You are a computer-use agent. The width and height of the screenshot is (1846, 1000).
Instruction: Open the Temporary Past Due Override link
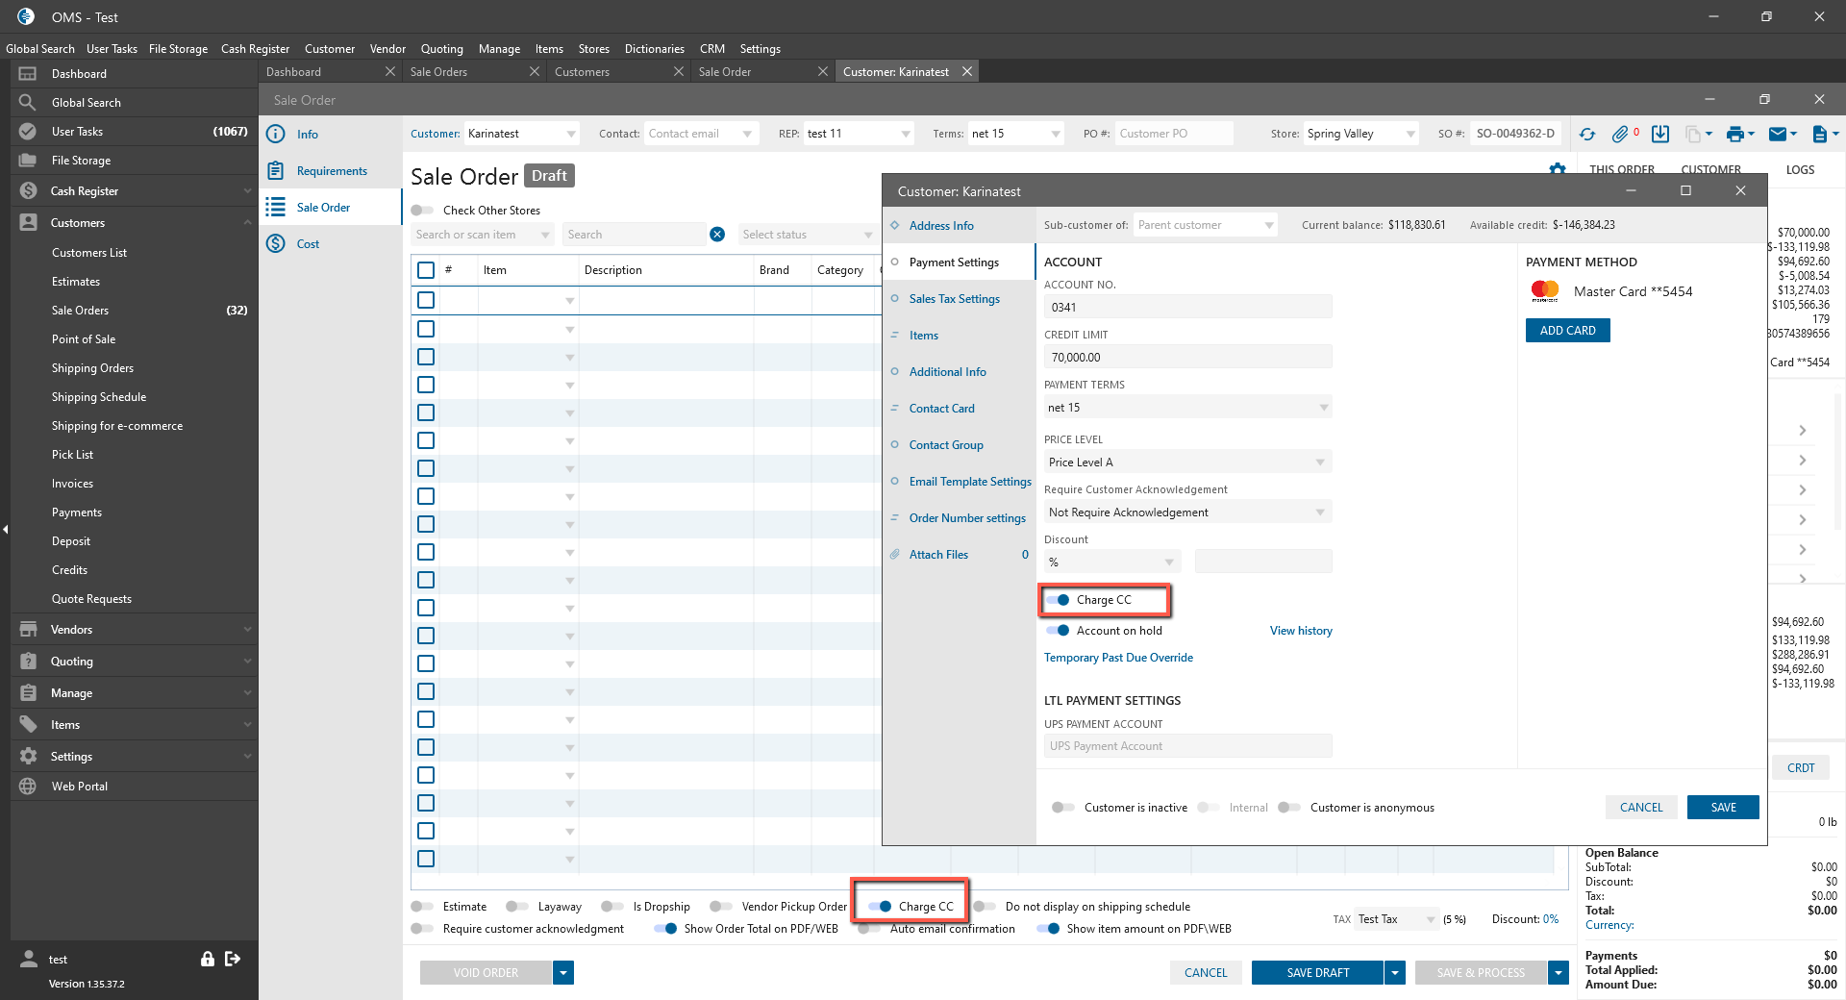pyautogui.click(x=1118, y=658)
